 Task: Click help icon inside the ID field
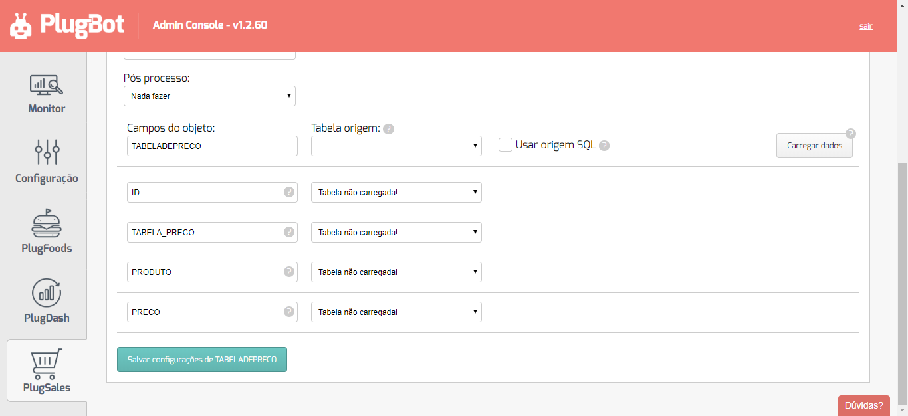(289, 192)
